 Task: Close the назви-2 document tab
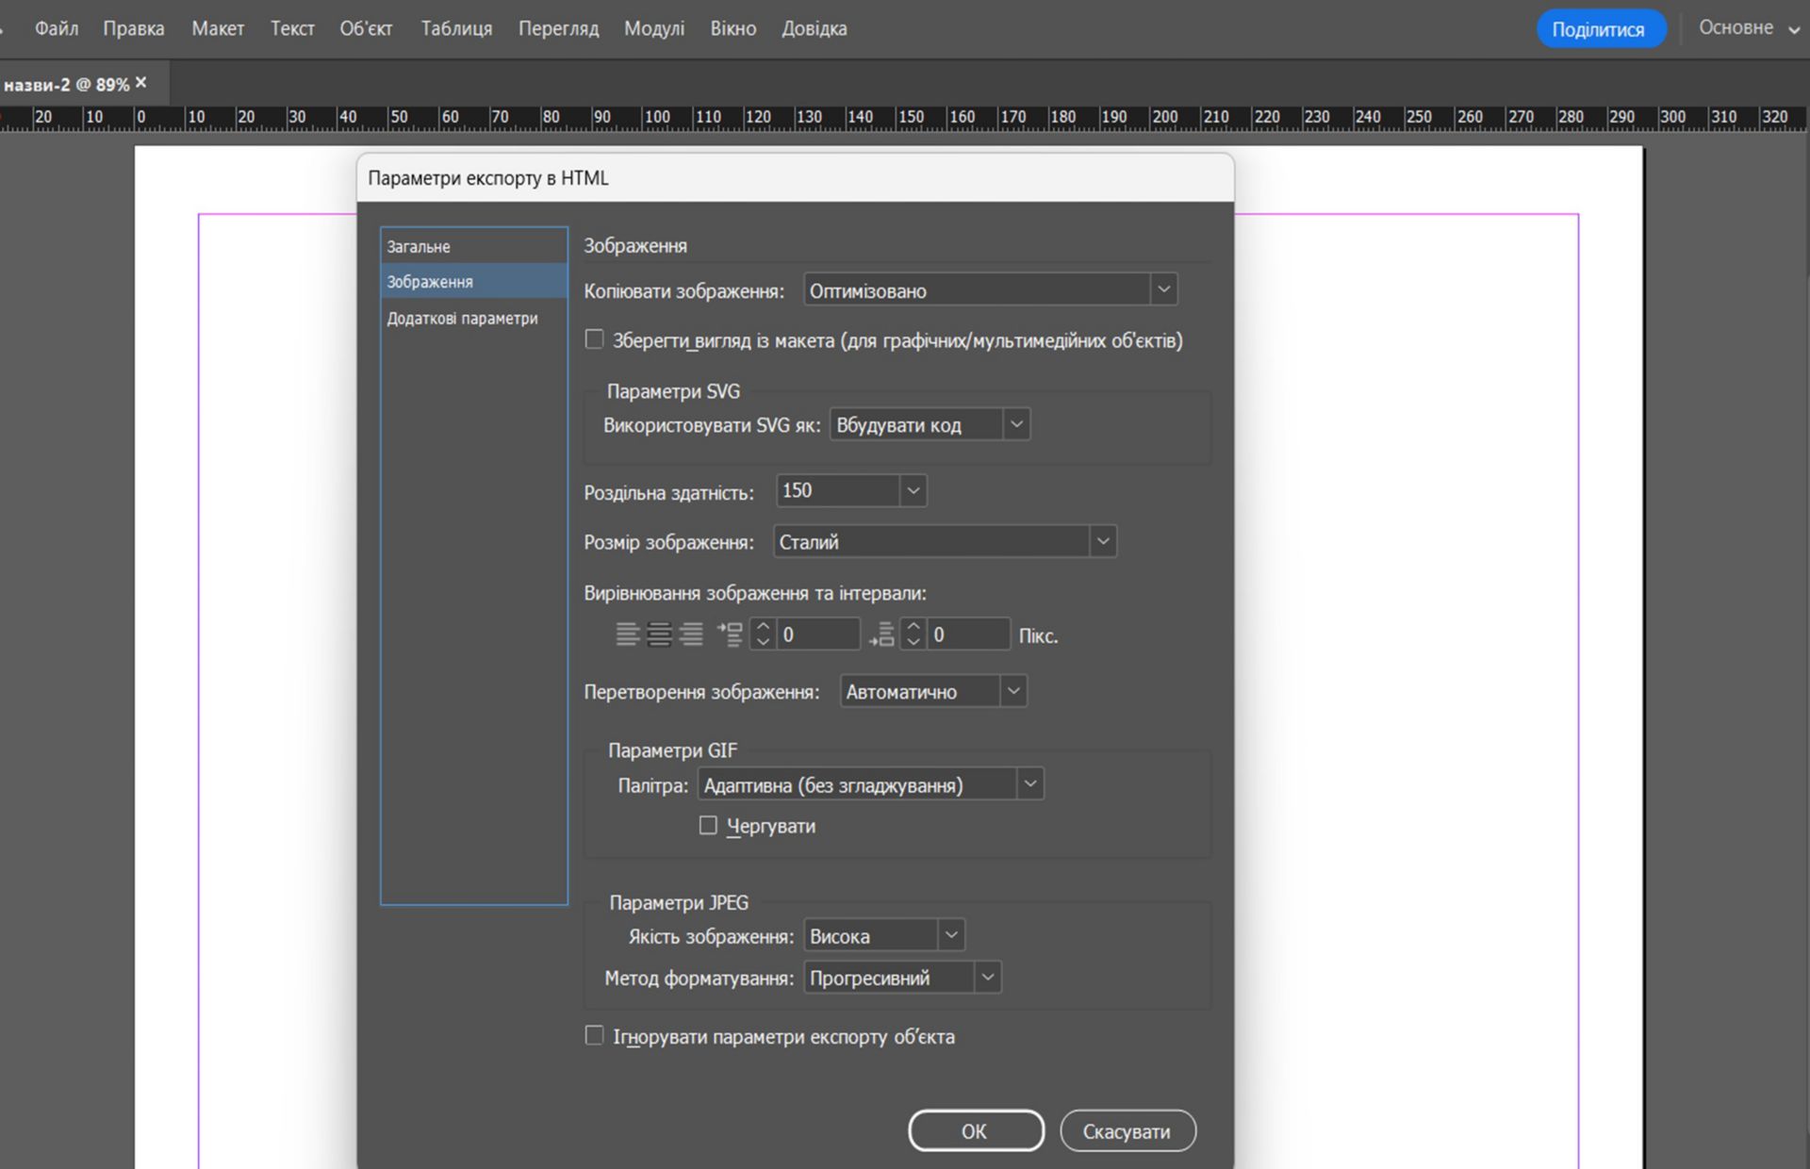[141, 83]
